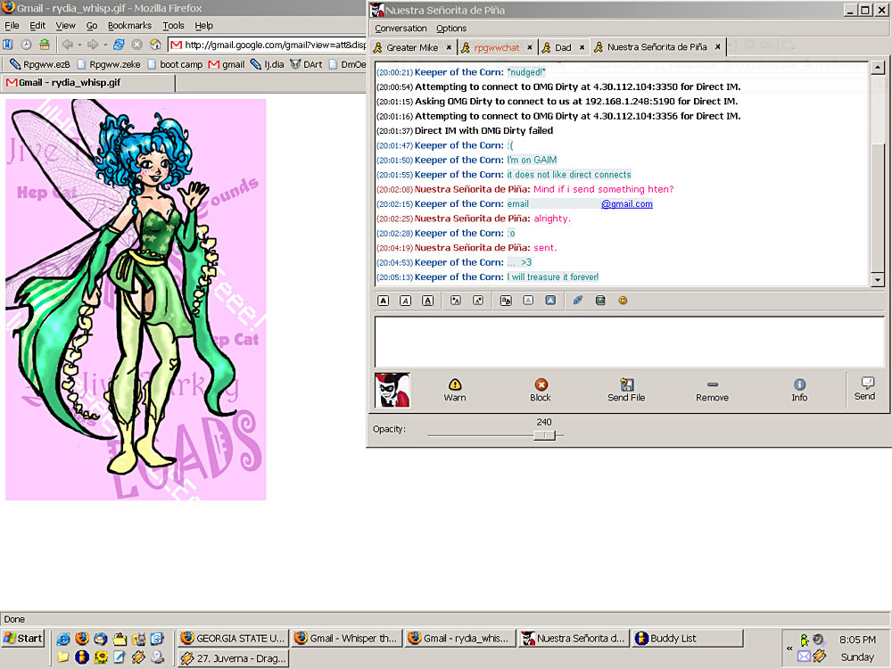Go forward in Firefox
The width and height of the screenshot is (892, 669).
click(94, 45)
